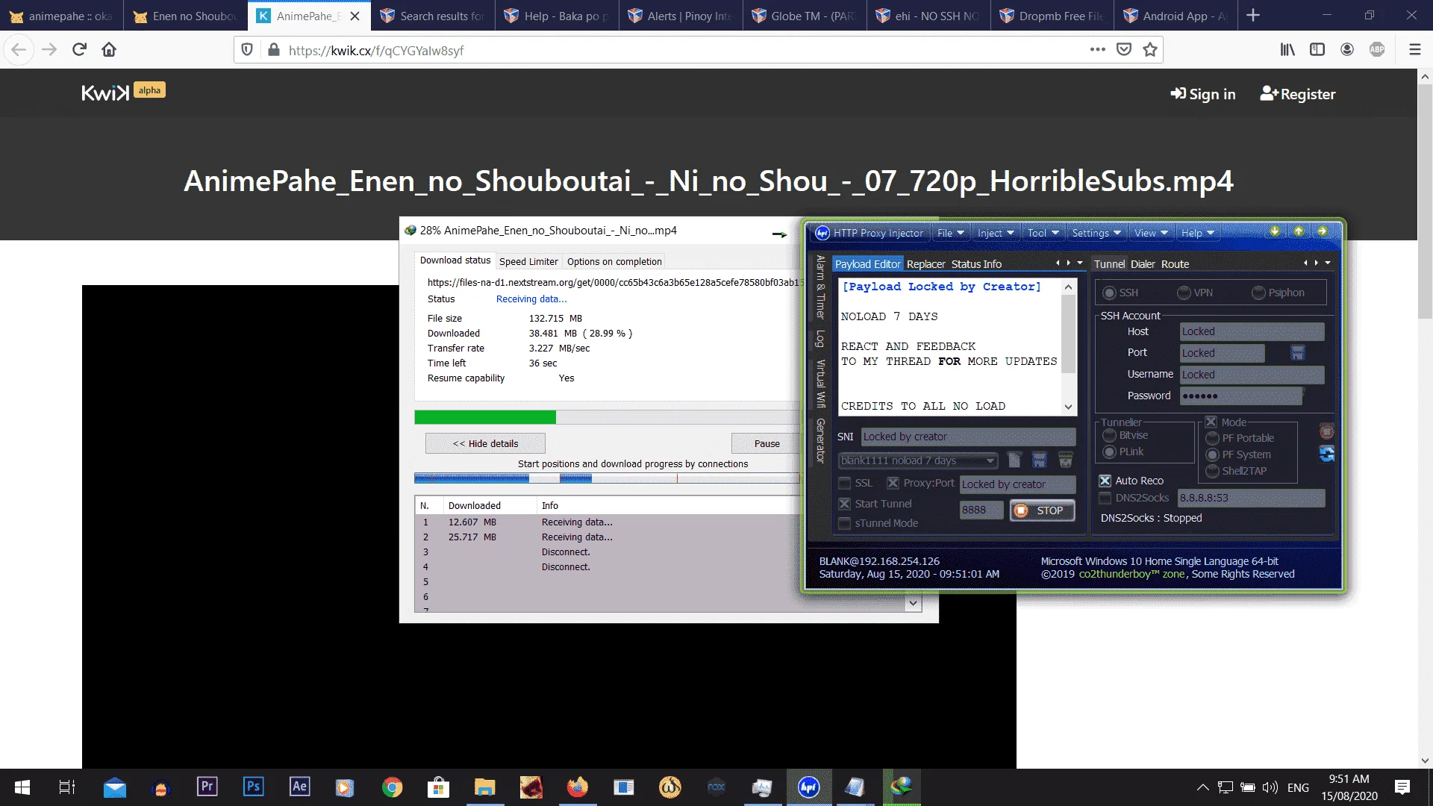Expand the Payload Editor tab list arrow

click(1080, 263)
